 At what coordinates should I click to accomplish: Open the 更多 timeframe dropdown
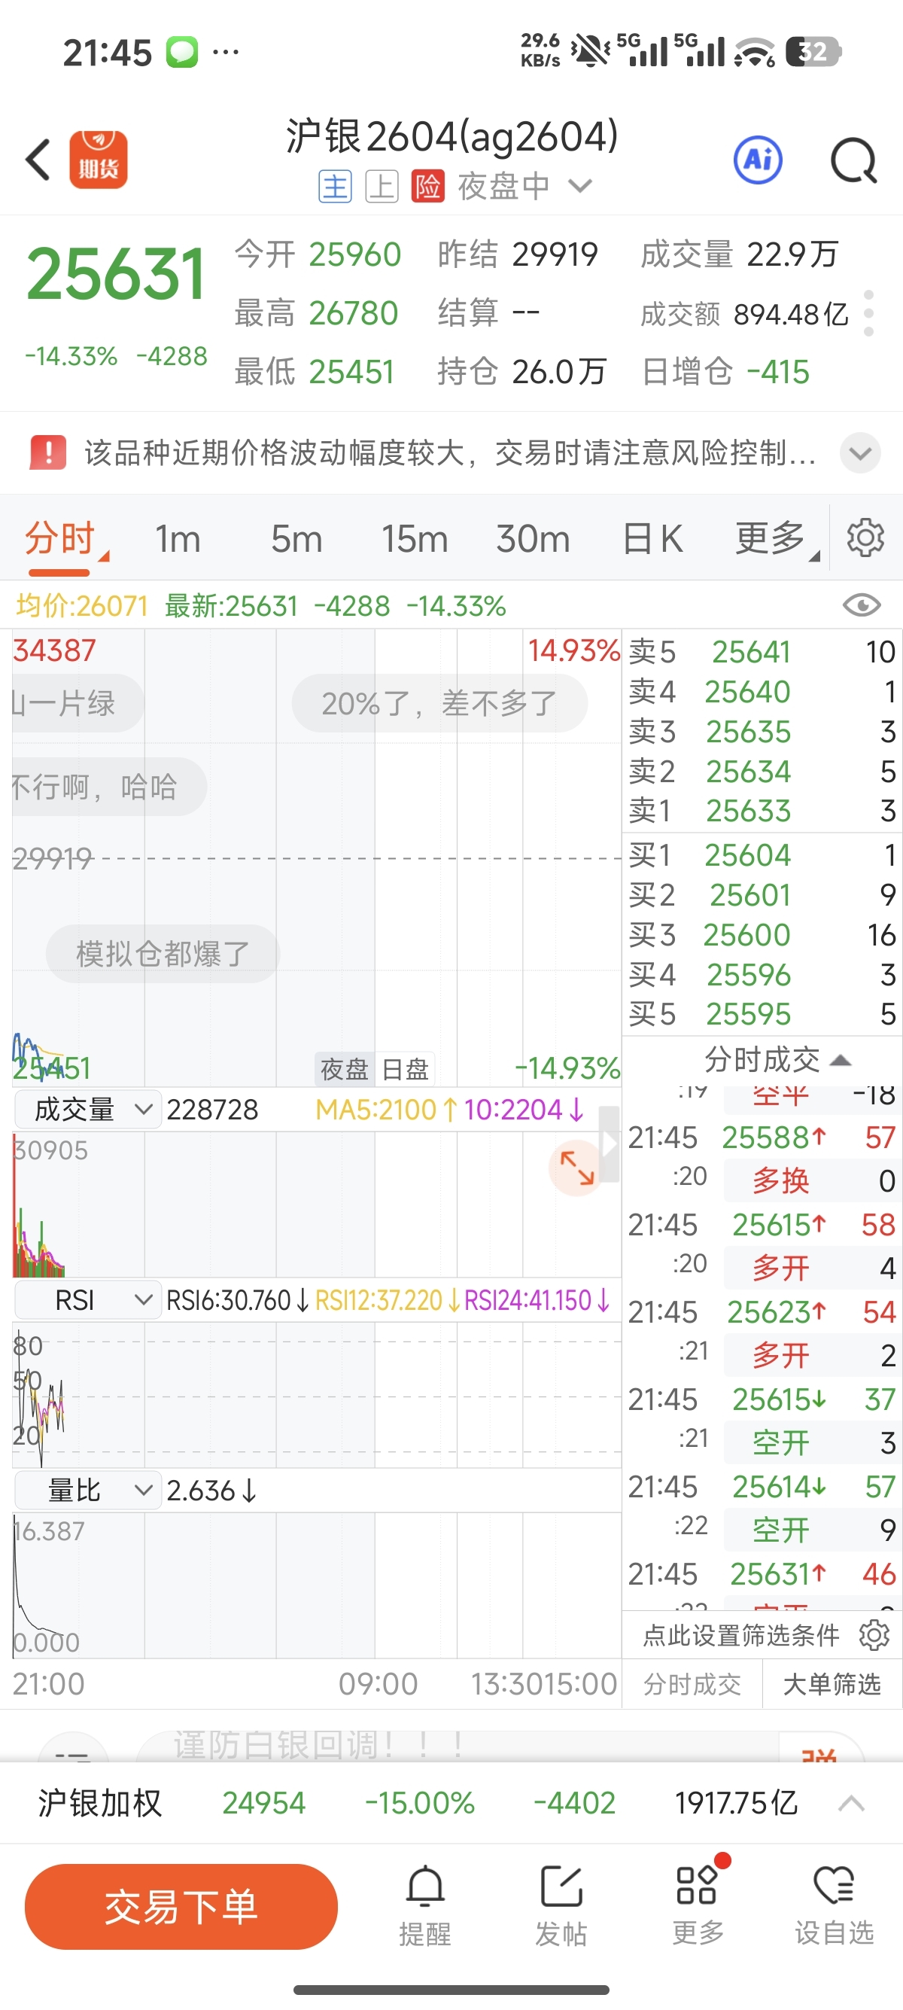[x=777, y=538]
